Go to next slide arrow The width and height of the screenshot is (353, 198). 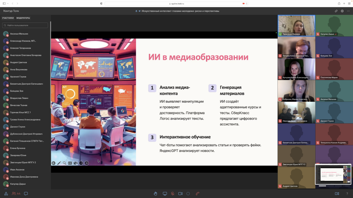tap(86, 163)
